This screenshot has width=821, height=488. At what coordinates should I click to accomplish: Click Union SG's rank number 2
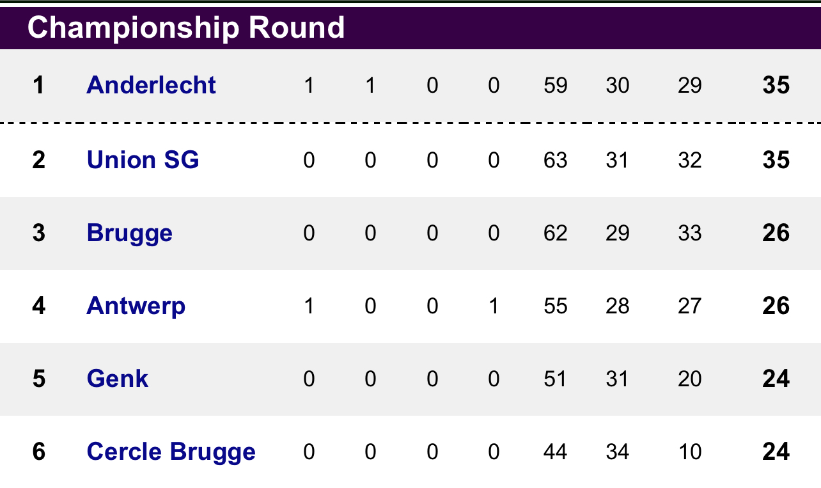pyautogui.click(x=38, y=159)
